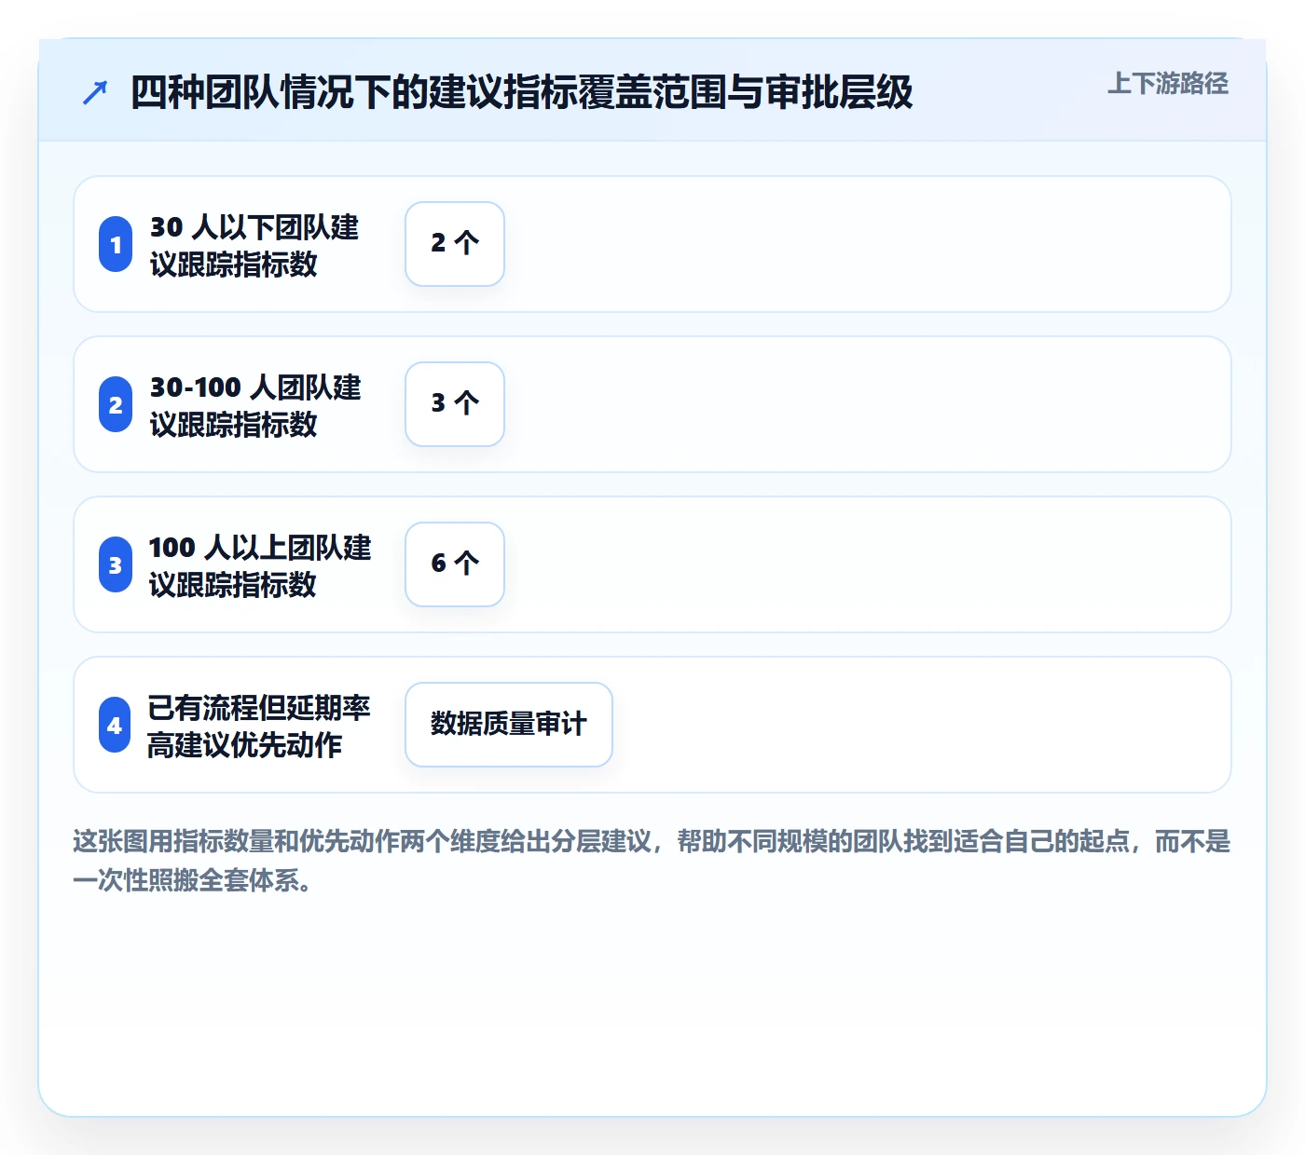Click the description paragraph starting with "这张图用指标数量"
This screenshot has width=1305, height=1155.
pyautogui.click(x=652, y=861)
